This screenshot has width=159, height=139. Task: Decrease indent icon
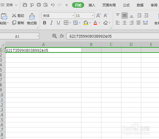[x=139, y=16]
